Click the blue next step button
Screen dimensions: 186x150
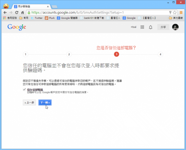[x=45, y=102]
